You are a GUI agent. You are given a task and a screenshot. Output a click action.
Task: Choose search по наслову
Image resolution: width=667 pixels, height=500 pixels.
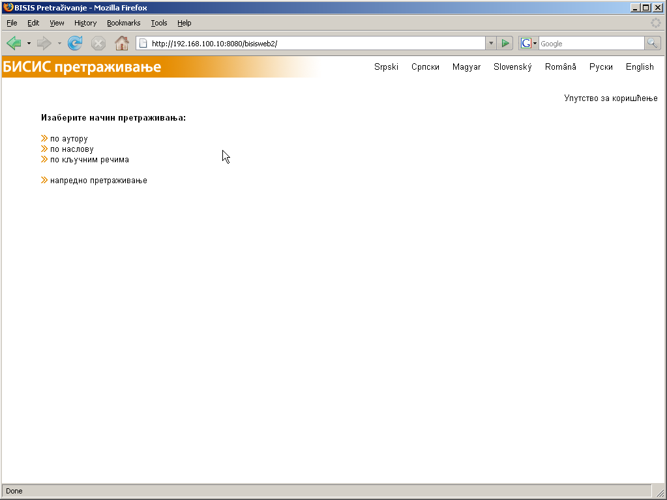coord(72,149)
